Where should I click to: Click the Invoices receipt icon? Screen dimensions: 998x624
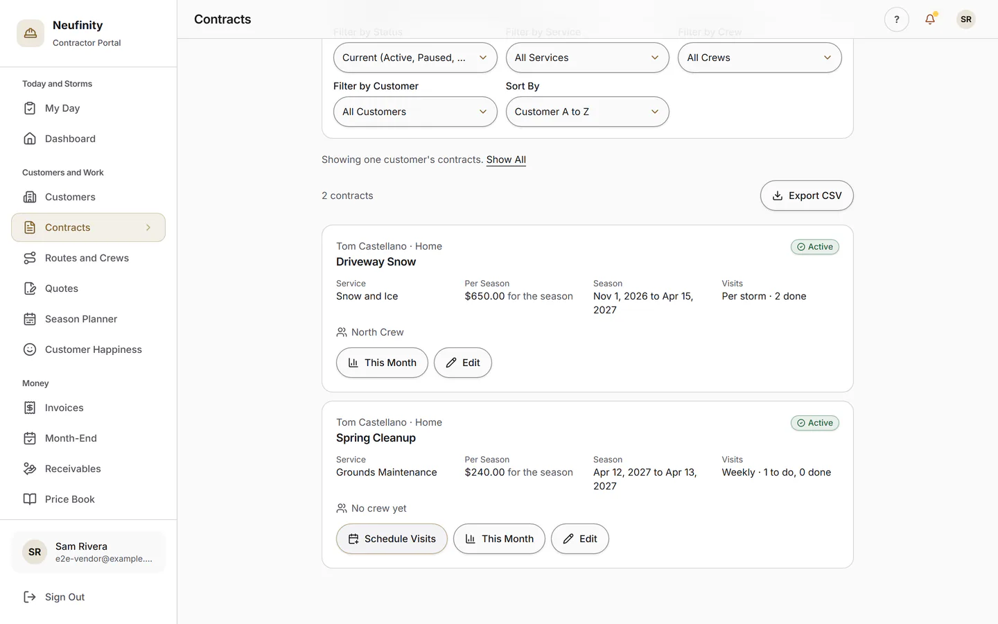(30, 408)
